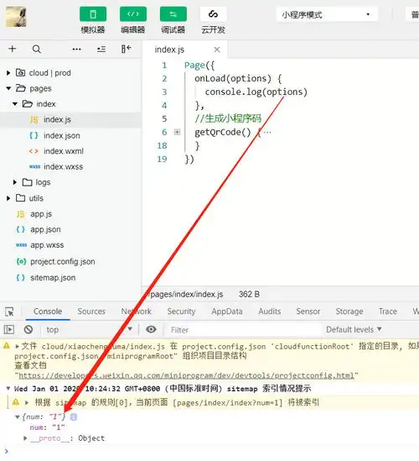Viewport: 419px width, 461px height.
Task: Click the JS icon beside app.js
Action: point(21,214)
